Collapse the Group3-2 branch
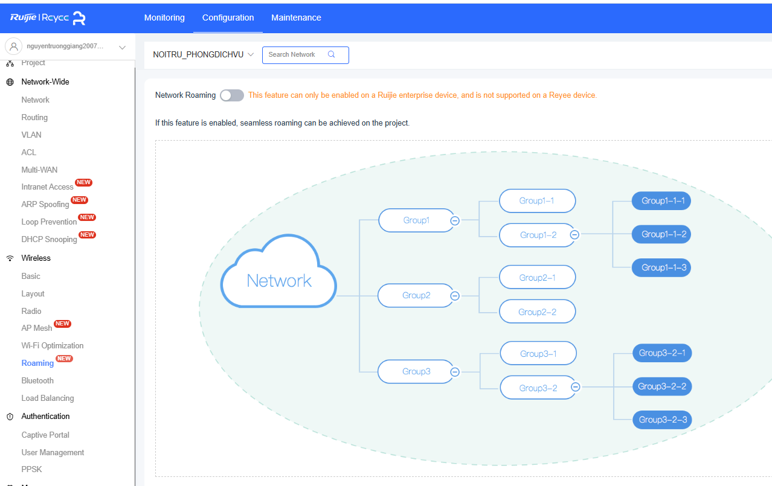This screenshot has width=772, height=486. (x=576, y=388)
